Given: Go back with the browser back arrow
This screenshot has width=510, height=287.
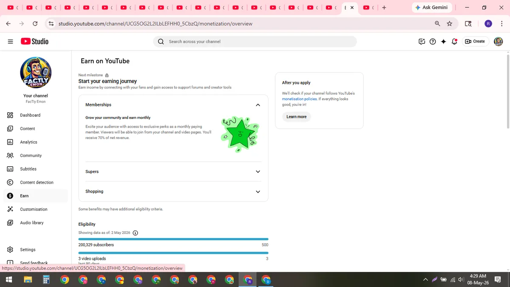Looking at the screenshot, I should (8, 24).
